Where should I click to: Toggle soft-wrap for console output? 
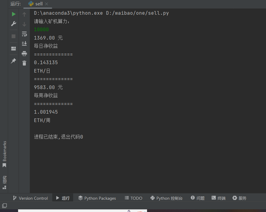[x=24, y=34]
